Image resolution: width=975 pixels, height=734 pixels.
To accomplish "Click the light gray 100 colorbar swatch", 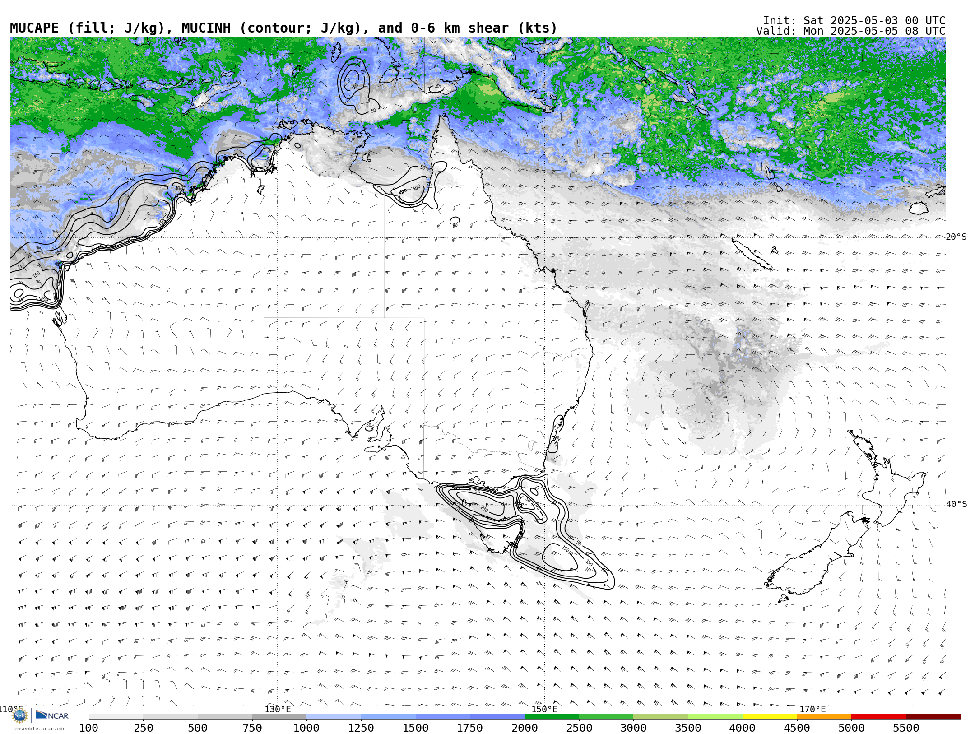I will tap(116, 717).
